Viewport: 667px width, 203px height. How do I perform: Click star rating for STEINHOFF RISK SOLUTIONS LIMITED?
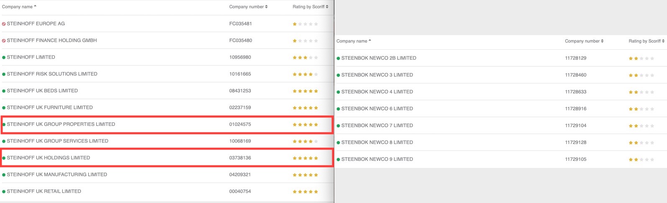(x=305, y=74)
